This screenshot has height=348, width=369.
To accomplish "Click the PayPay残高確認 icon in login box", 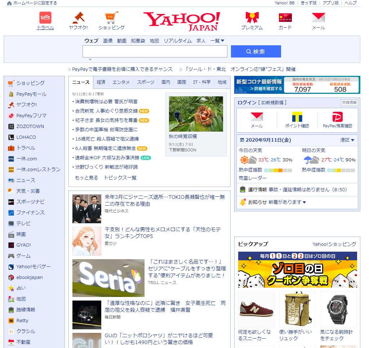I will (x=338, y=116).
